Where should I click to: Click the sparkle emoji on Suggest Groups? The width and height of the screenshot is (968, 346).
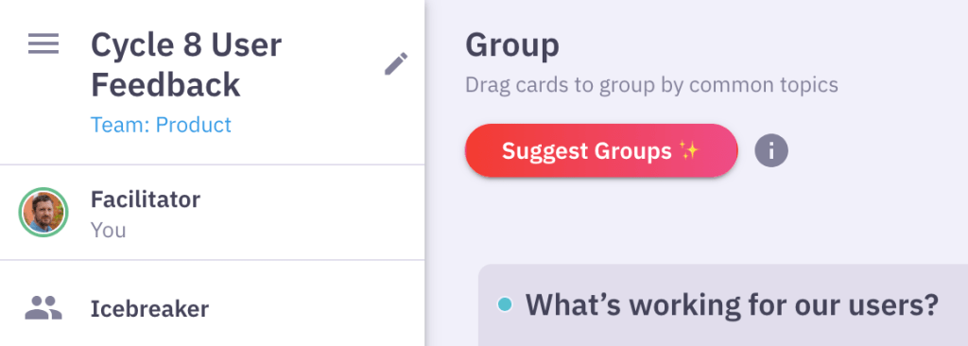688,150
